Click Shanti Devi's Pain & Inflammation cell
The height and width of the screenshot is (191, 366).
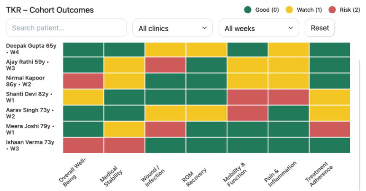(x=288, y=97)
